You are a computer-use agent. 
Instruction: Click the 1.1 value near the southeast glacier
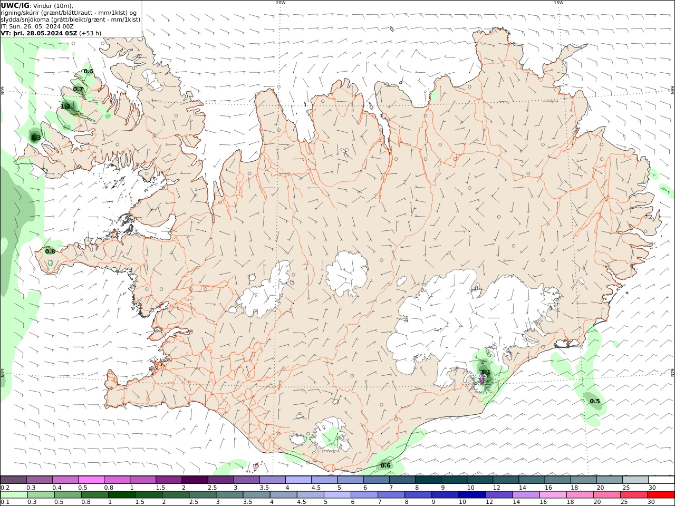click(486, 372)
